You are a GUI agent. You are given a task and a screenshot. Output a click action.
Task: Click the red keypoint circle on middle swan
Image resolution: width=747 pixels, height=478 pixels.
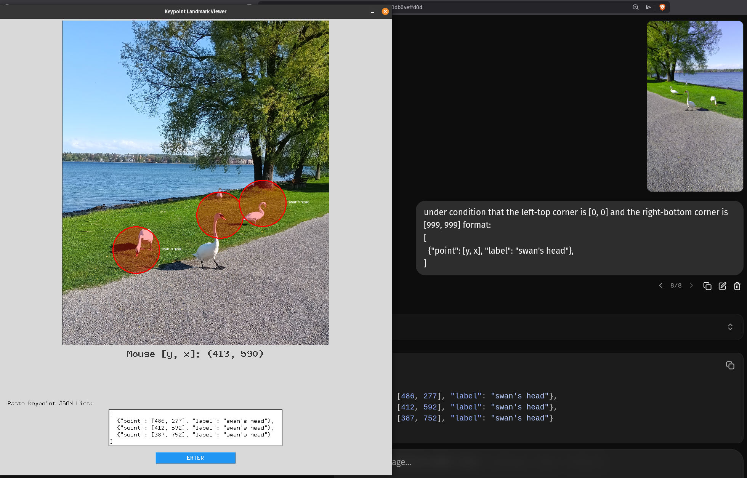[x=220, y=215]
